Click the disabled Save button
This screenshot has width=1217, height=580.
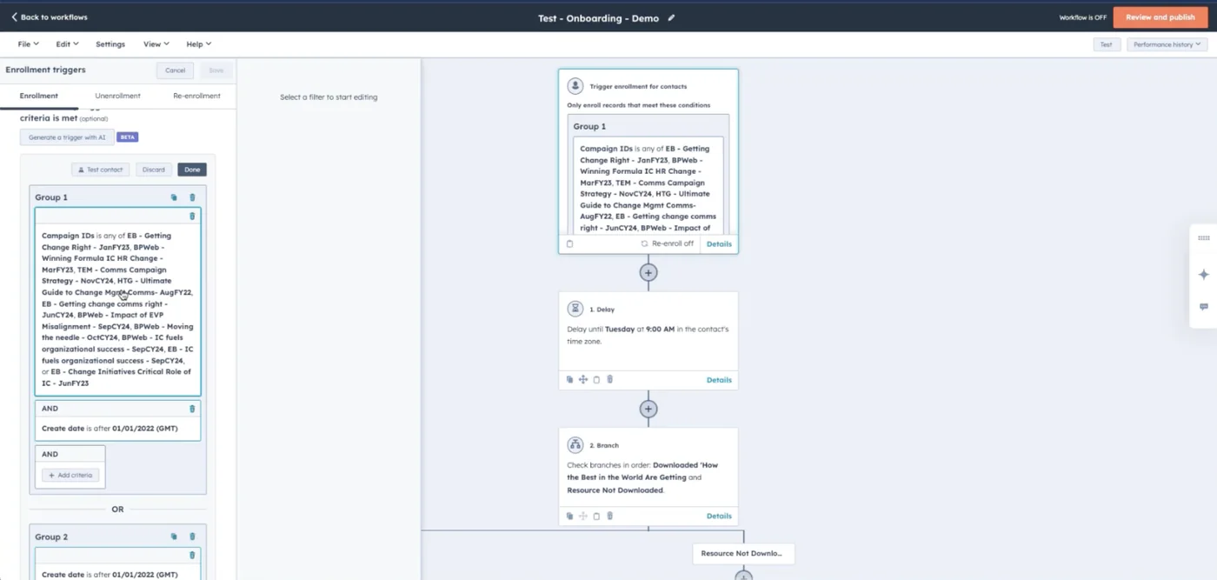(216, 70)
